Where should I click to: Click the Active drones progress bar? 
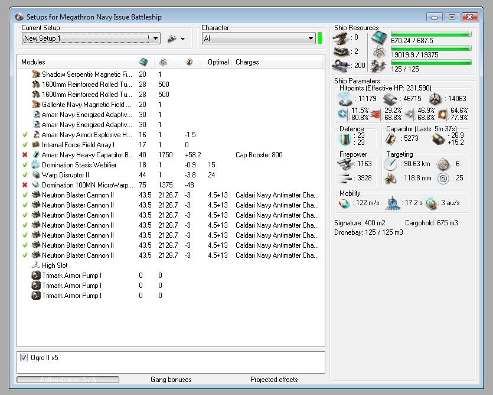click(68, 380)
